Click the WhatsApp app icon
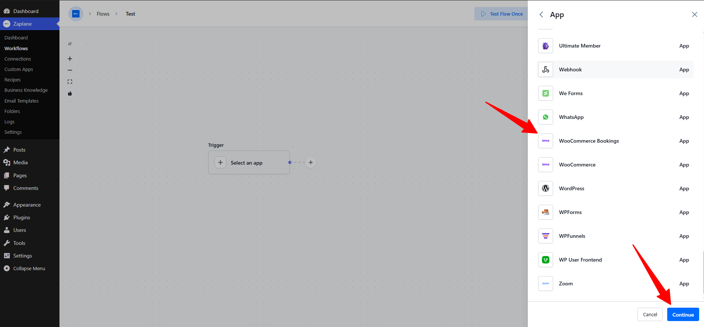Image resolution: width=704 pixels, height=327 pixels. [546, 117]
